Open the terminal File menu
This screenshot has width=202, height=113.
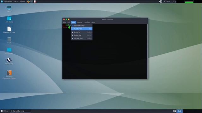click(x=64, y=22)
